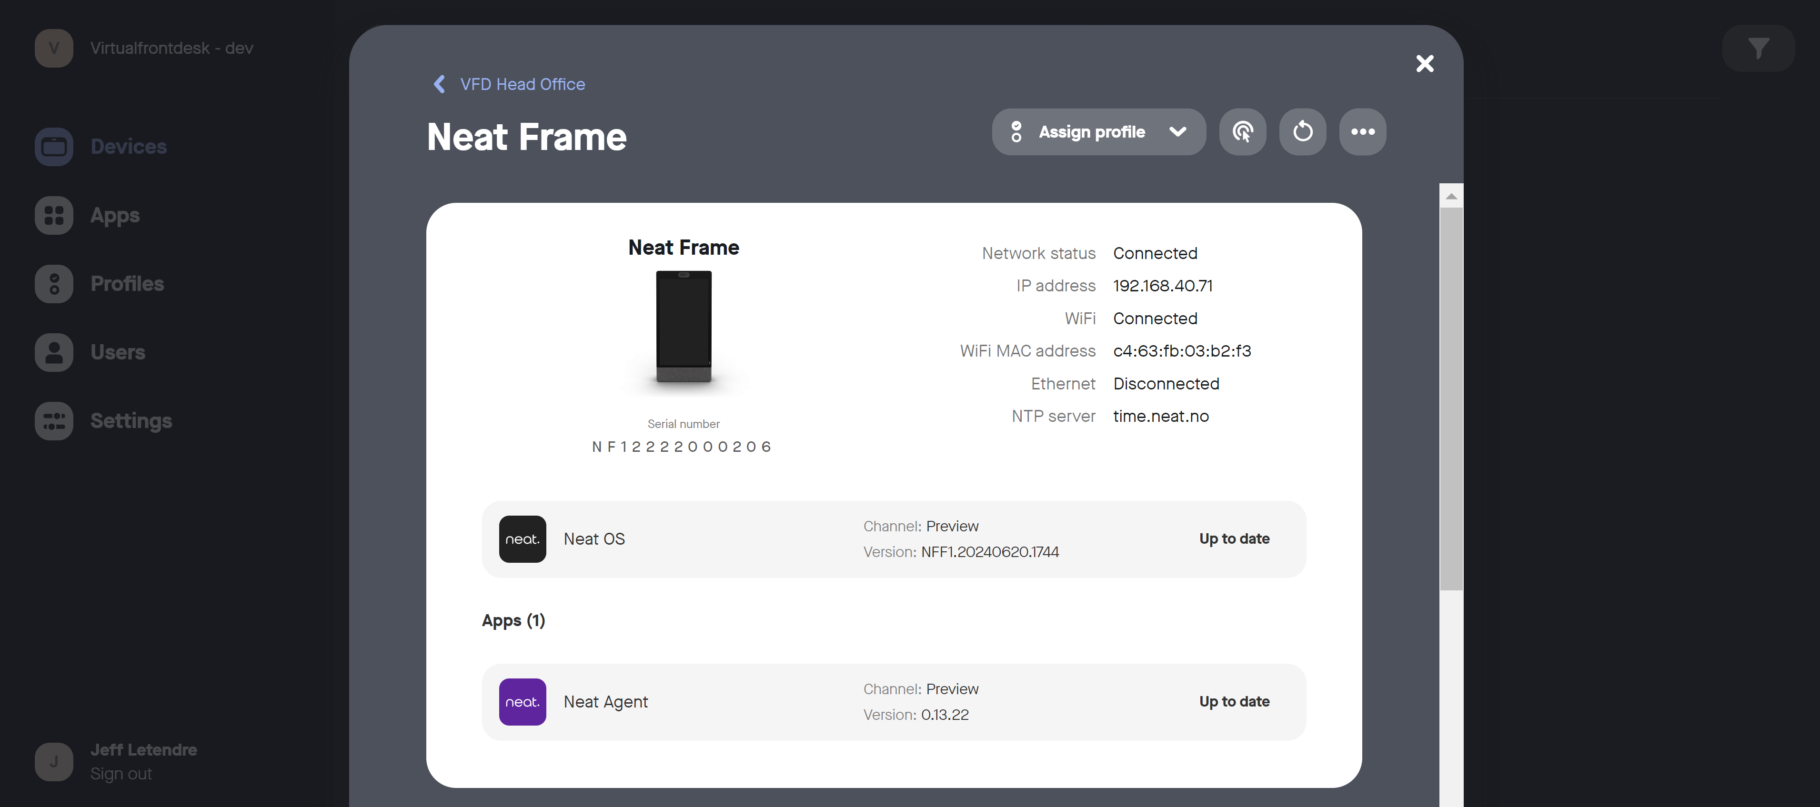1820x807 pixels.
Task: Select WiFi MAC address c4:63:fb:03:b2:f3
Action: click(x=1182, y=351)
